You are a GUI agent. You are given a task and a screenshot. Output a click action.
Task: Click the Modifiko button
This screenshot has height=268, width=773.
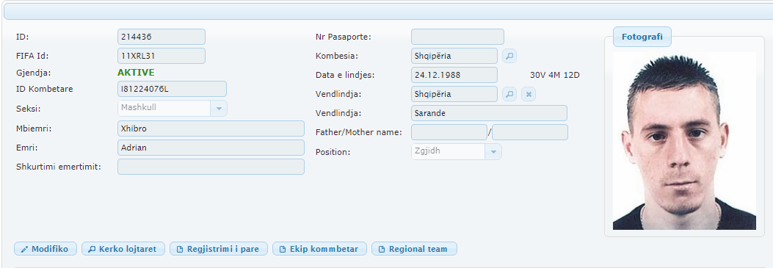tap(46, 249)
